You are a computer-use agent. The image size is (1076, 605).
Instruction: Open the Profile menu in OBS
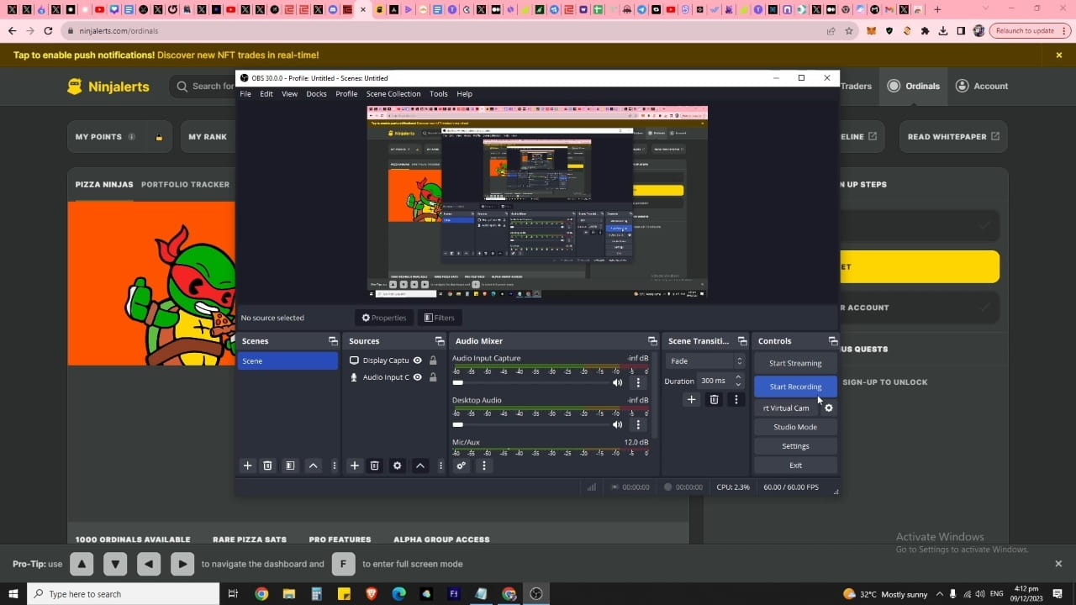[x=346, y=94]
